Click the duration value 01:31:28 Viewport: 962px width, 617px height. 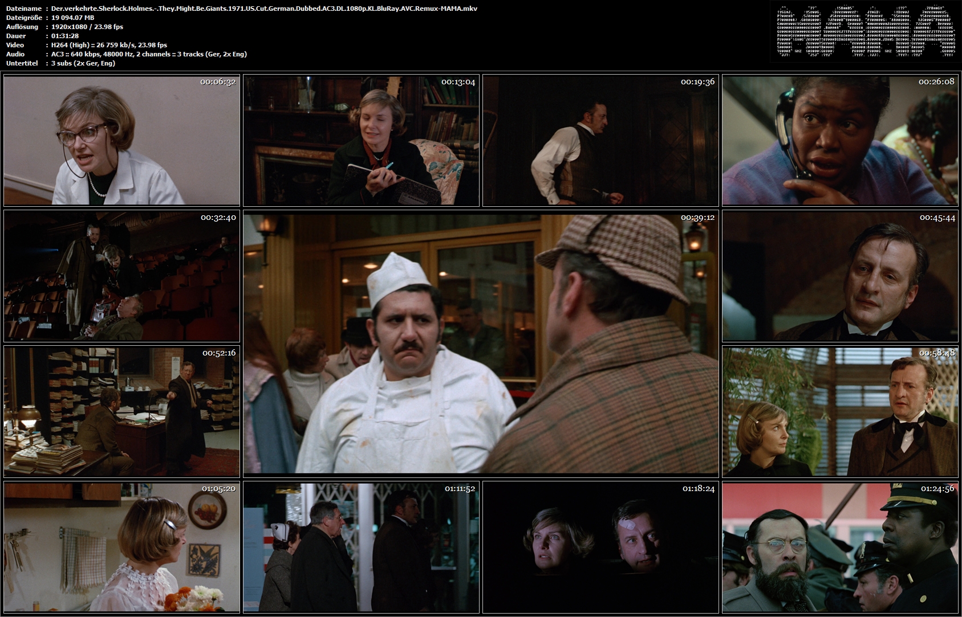[65, 36]
